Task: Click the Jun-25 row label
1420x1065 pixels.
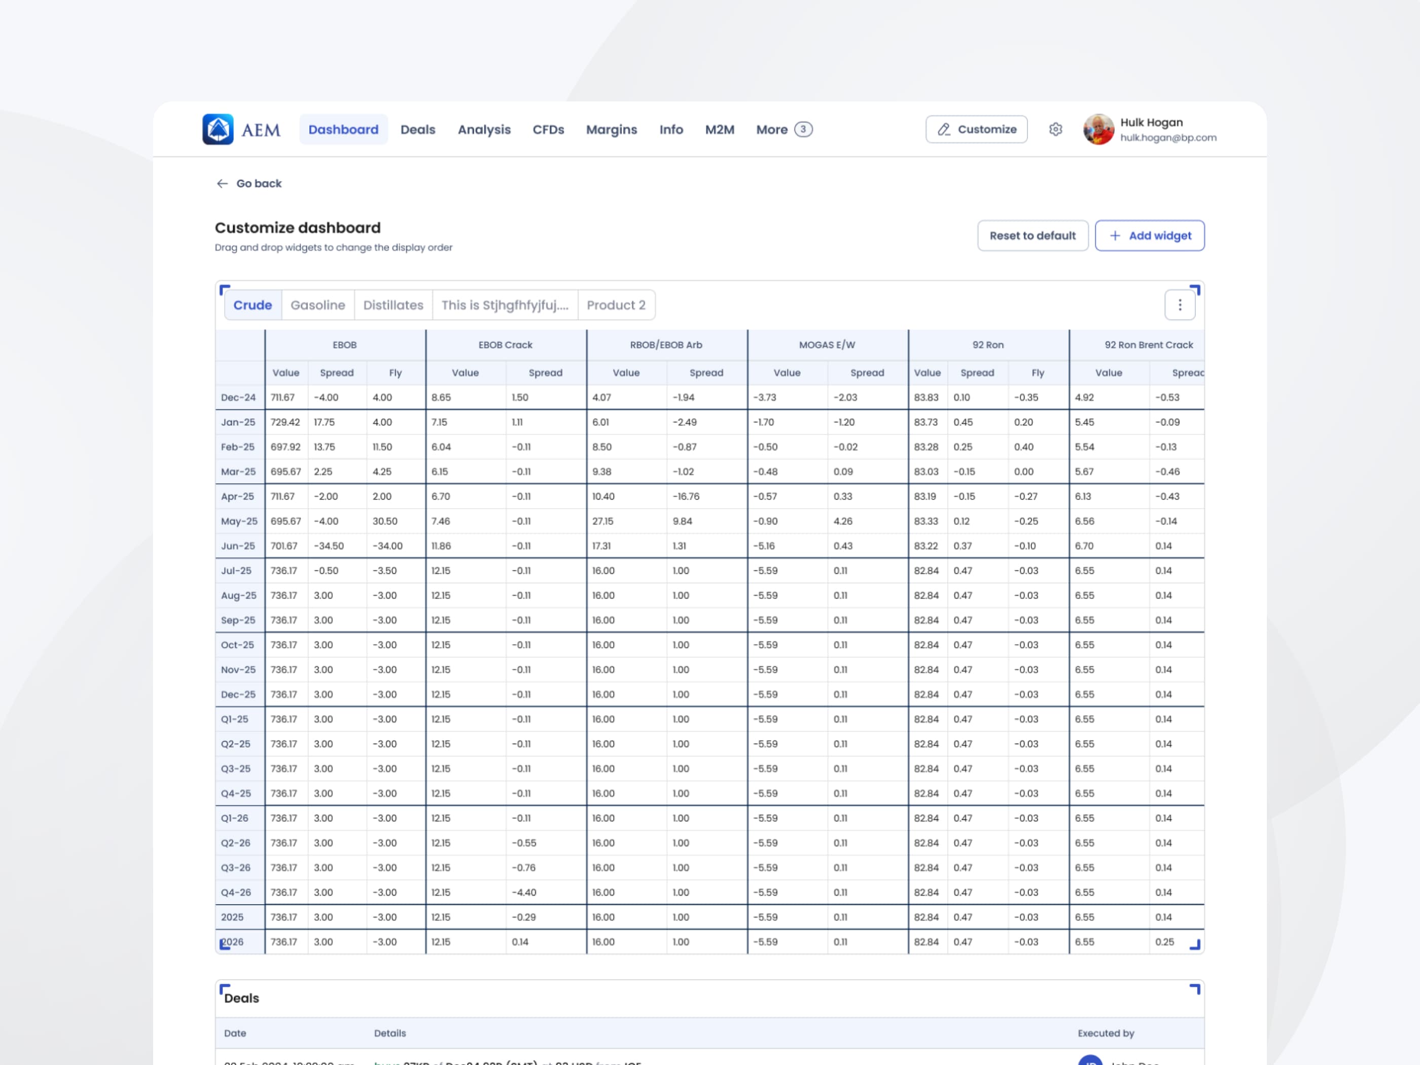Action: (238, 546)
